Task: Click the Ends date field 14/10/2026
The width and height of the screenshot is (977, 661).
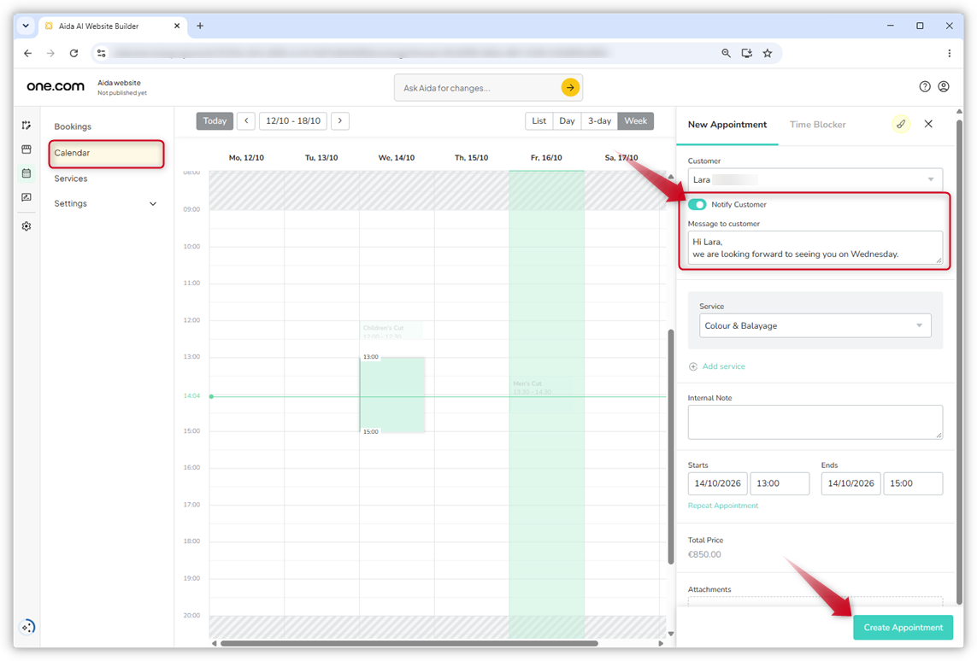Action: tap(851, 483)
